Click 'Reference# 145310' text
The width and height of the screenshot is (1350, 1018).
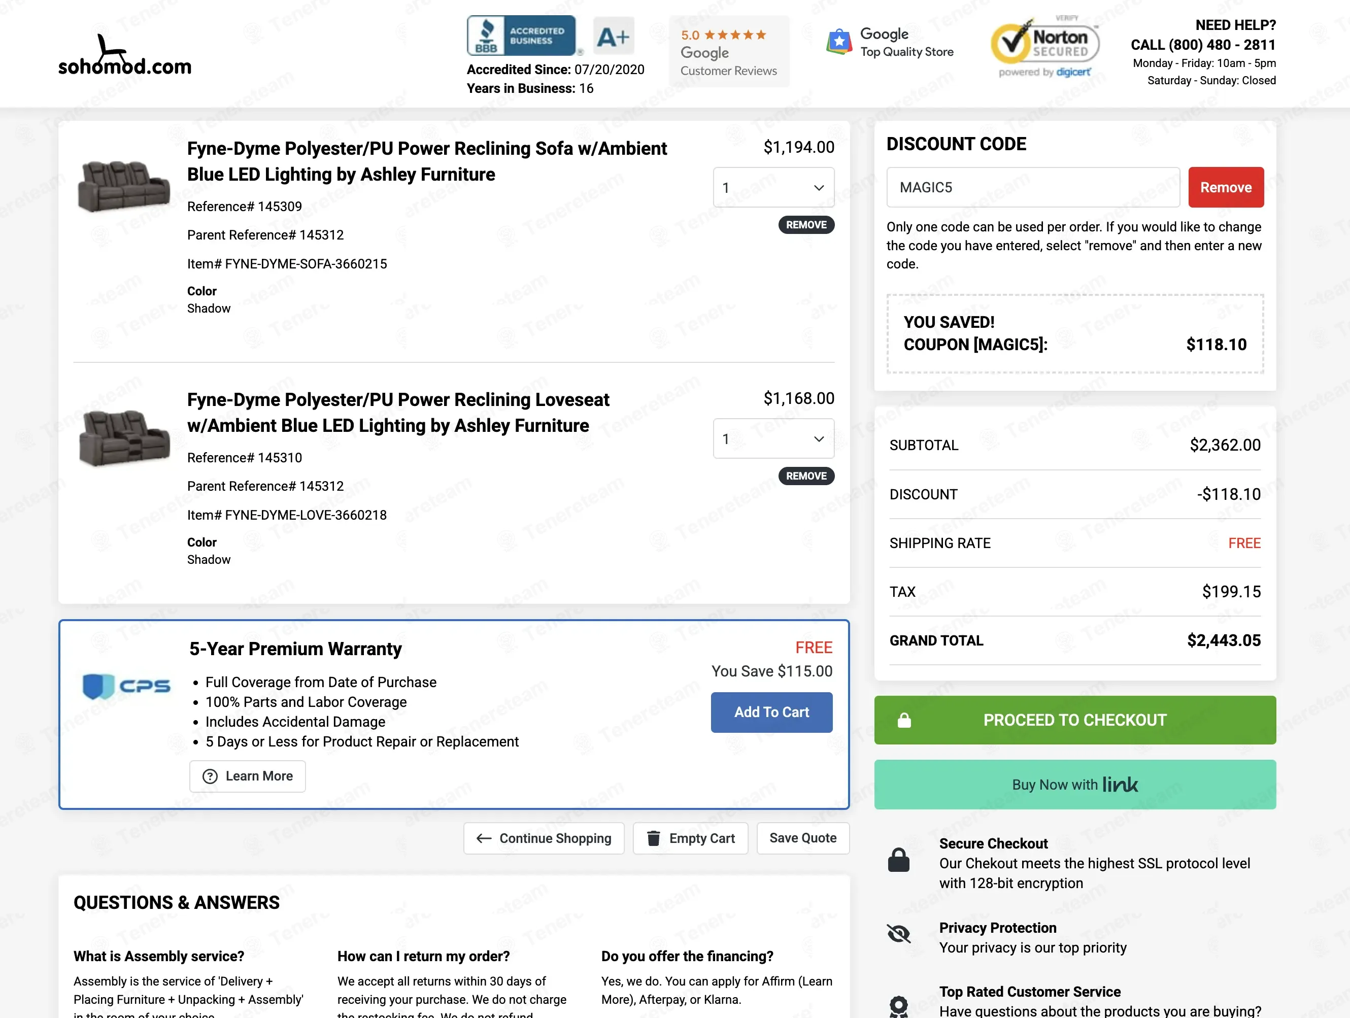click(244, 458)
